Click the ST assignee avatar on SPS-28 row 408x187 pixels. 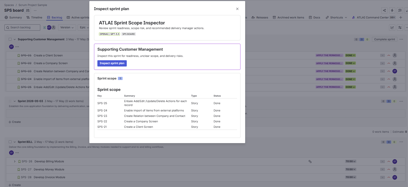[x=395, y=177]
